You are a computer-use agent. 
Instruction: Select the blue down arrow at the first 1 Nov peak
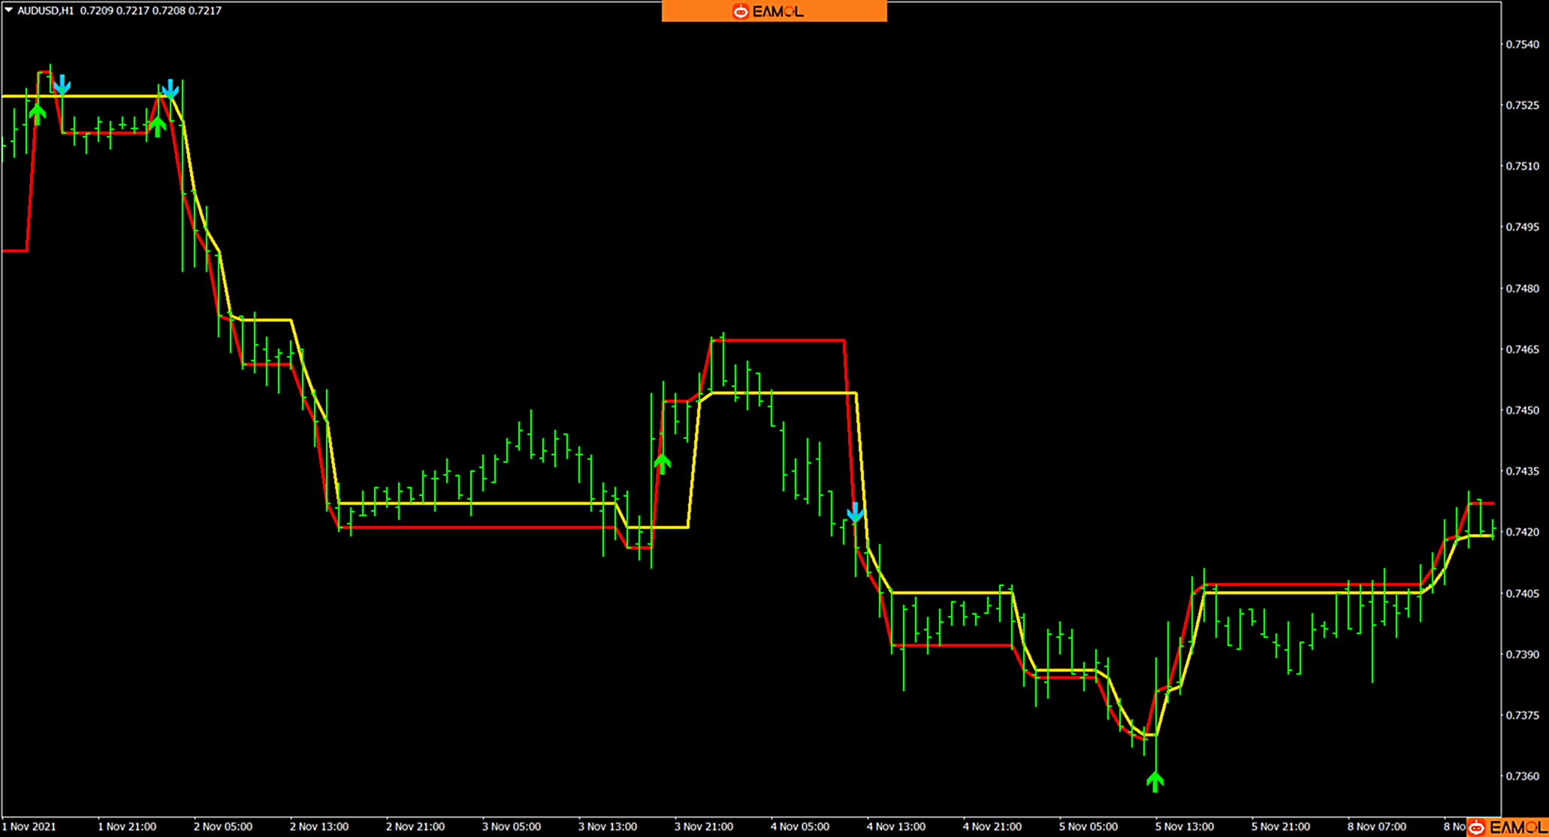tap(62, 84)
